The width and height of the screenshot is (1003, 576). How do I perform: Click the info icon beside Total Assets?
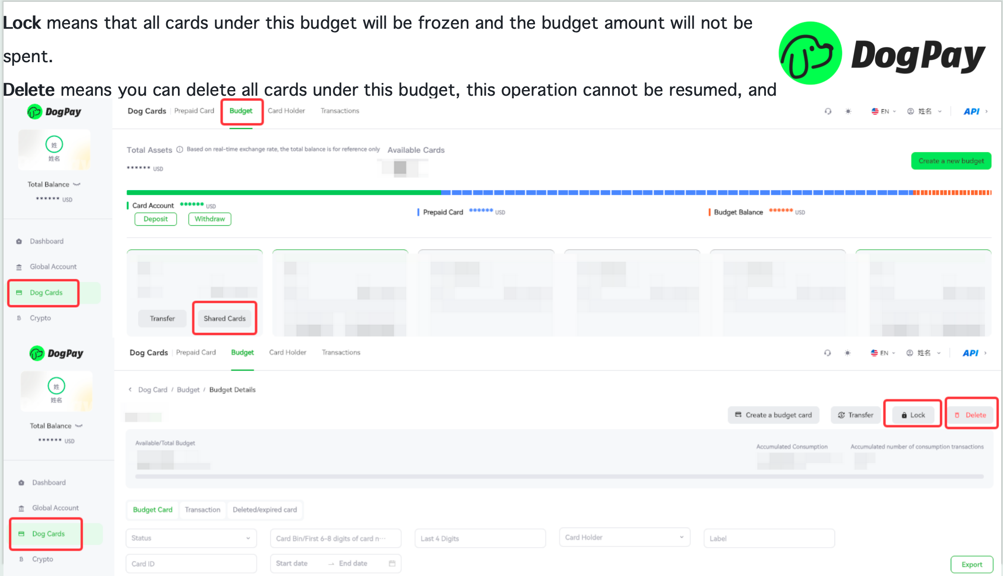point(180,150)
